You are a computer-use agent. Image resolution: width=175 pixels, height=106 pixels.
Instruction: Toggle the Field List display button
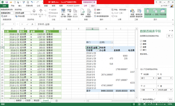pyautogui.click(x=148, y=12)
